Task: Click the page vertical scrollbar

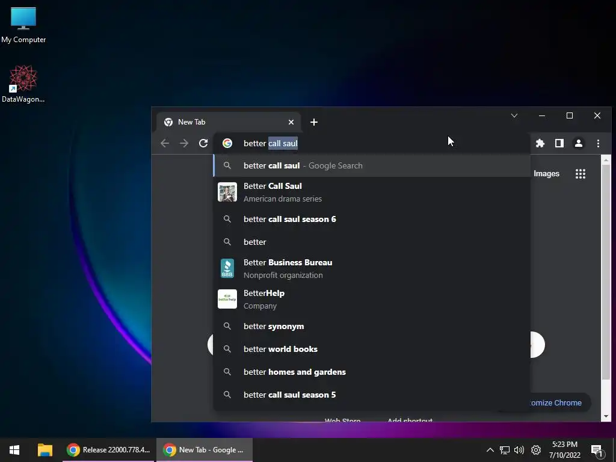Action: pyautogui.click(x=605, y=271)
